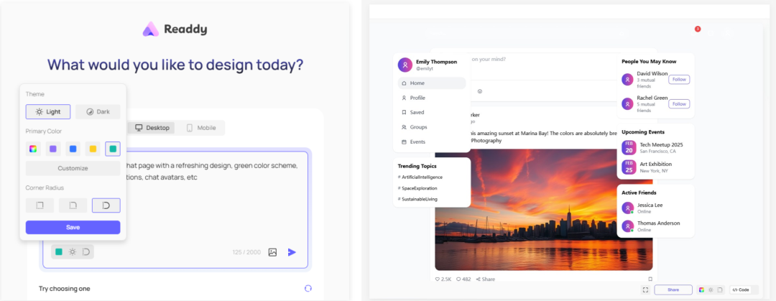Send the prompt with the arrow icon

point(292,252)
